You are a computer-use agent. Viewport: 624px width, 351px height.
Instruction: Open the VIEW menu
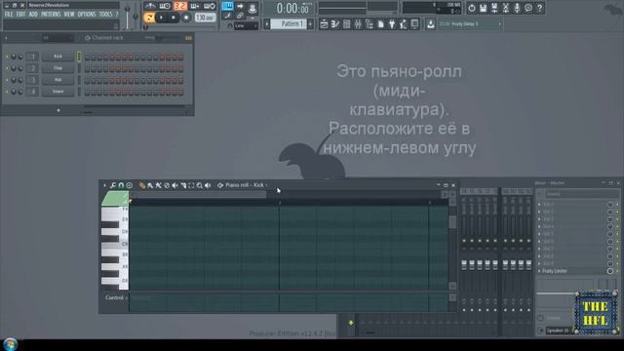coord(69,15)
